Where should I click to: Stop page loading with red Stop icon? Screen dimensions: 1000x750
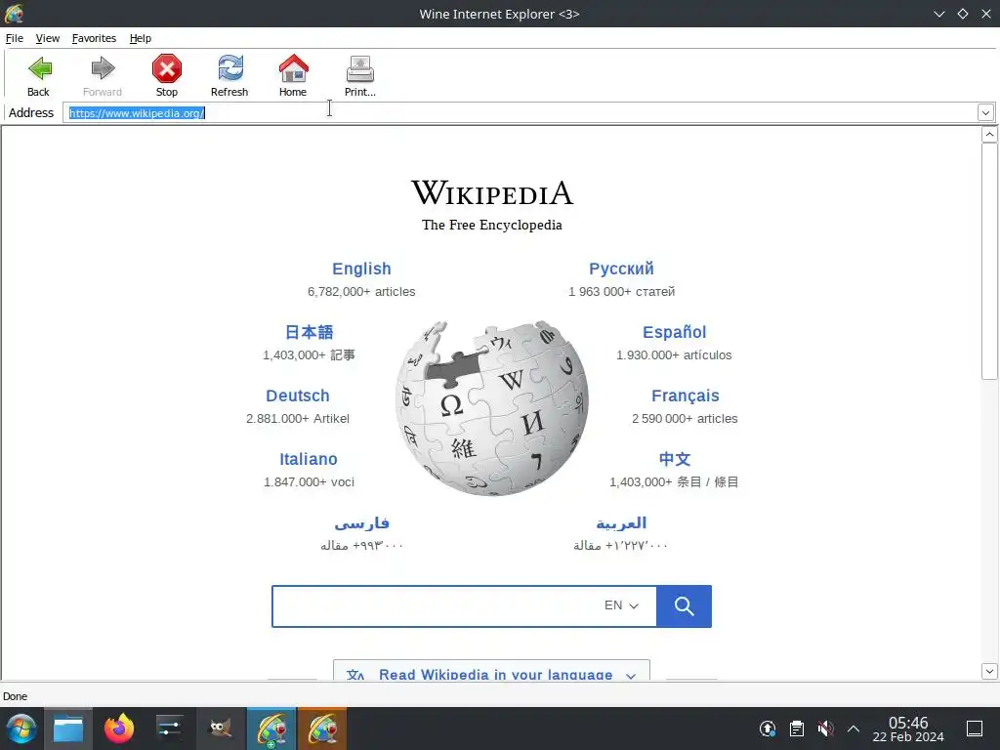tap(166, 75)
